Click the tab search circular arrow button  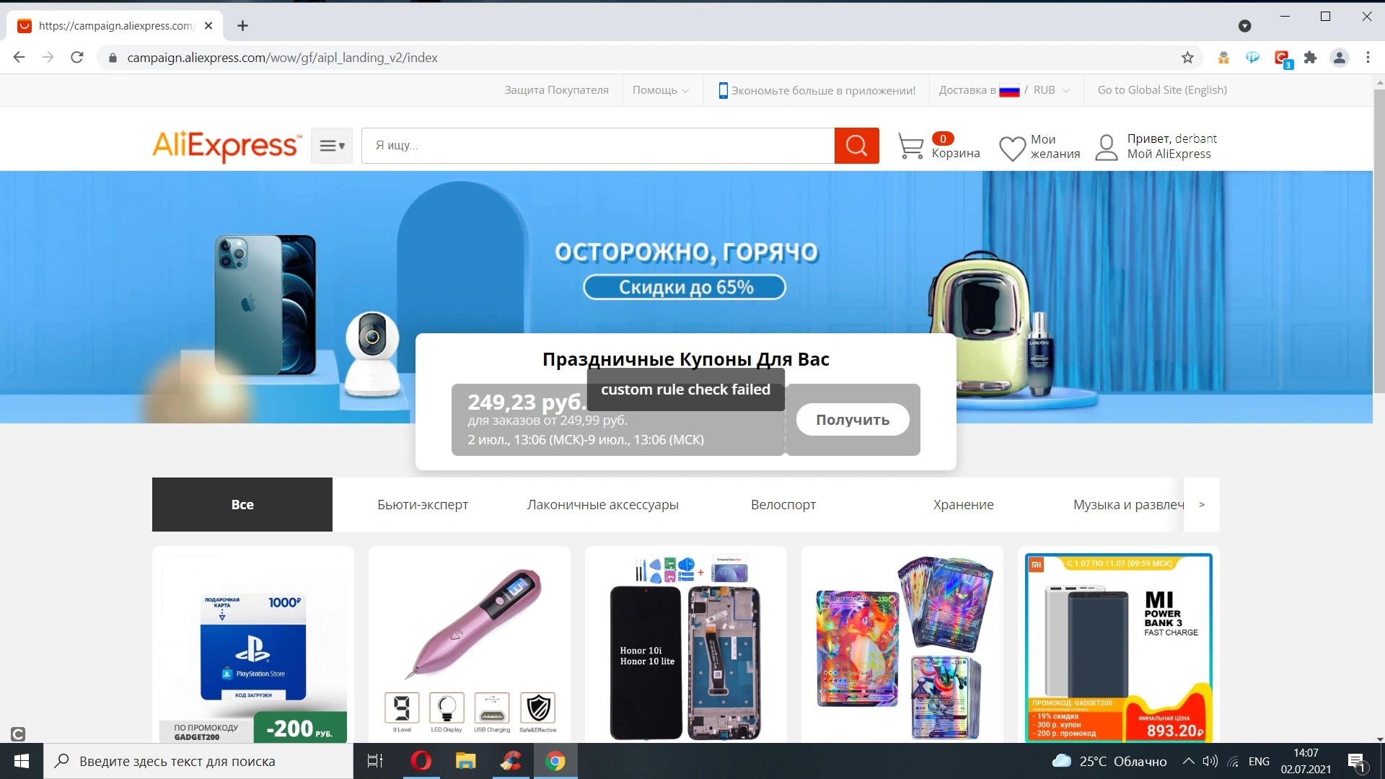[1244, 26]
